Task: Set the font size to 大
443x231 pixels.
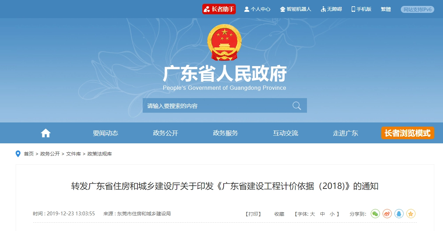Action: coord(313,214)
